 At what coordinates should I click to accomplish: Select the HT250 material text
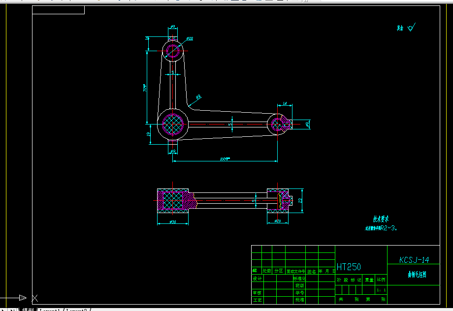click(x=349, y=267)
